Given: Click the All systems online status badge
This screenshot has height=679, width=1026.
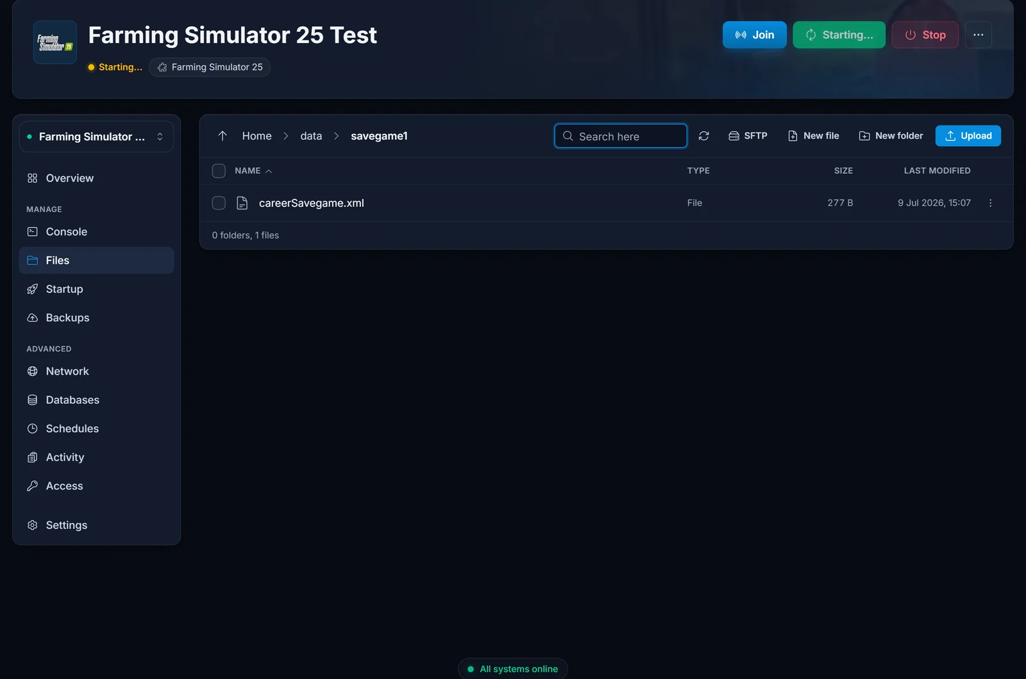Looking at the screenshot, I should [513, 669].
